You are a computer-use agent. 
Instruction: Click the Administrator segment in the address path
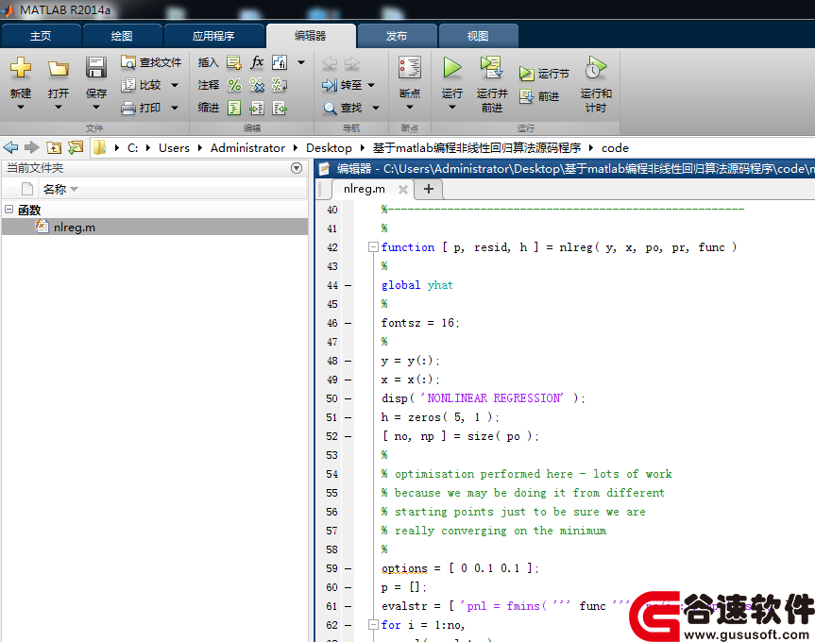[x=248, y=148]
